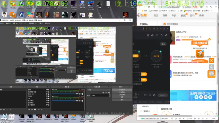Click 退出 pill button in Douyu companion

point(163,44)
